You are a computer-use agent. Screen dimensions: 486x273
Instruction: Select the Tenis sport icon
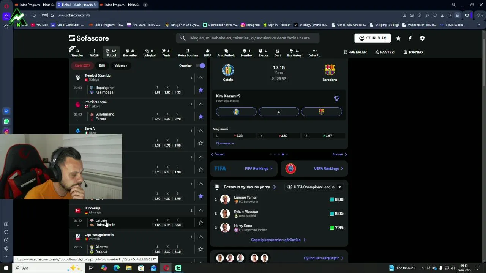point(166,53)
